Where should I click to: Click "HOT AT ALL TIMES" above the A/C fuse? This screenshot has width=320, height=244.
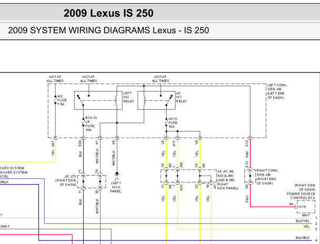55,79
